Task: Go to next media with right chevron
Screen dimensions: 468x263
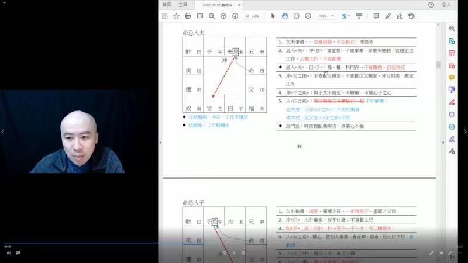Action: (x=465, y=131)
